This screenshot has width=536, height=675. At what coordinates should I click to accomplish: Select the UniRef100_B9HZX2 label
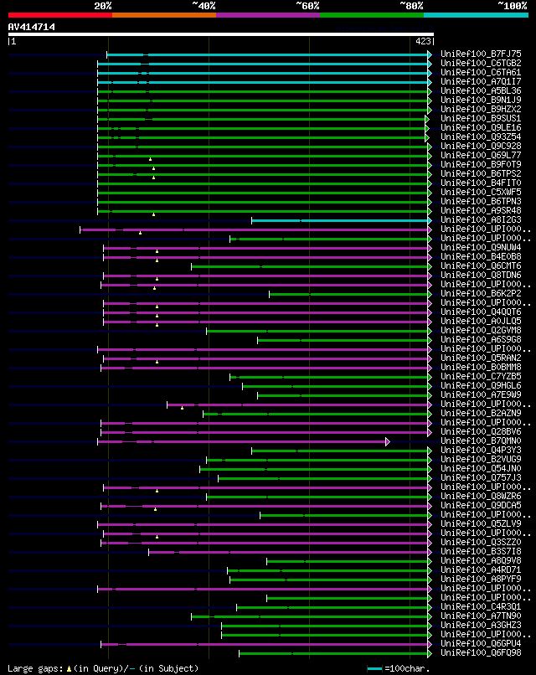(481, 110)
